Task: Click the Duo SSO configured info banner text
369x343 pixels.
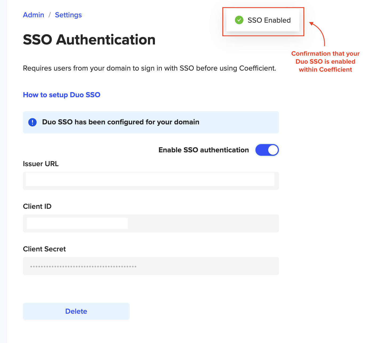Action: (121, 122)
